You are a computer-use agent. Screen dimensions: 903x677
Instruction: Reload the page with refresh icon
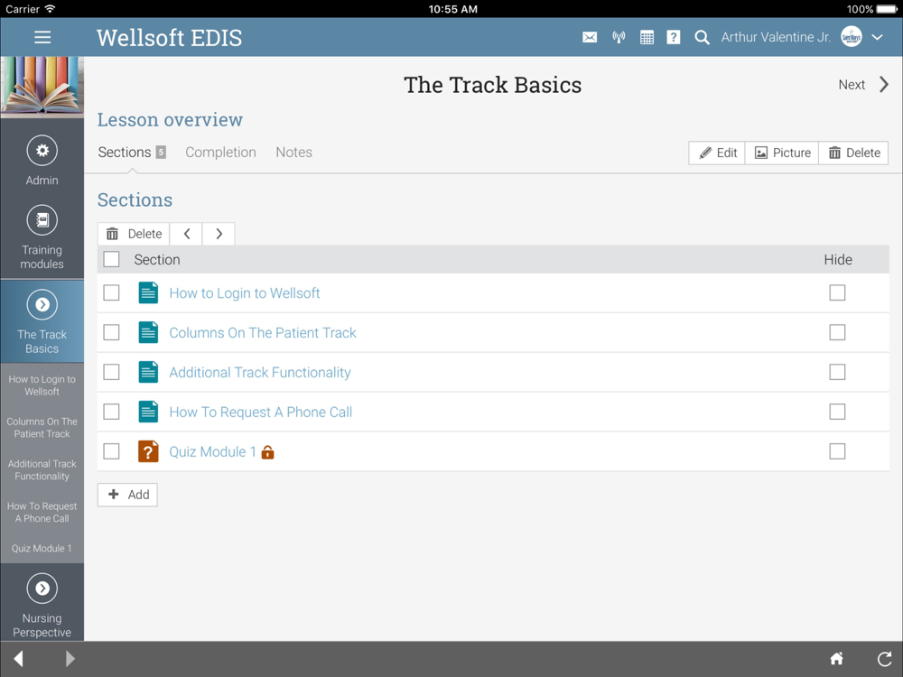click(x=885, y=659)
